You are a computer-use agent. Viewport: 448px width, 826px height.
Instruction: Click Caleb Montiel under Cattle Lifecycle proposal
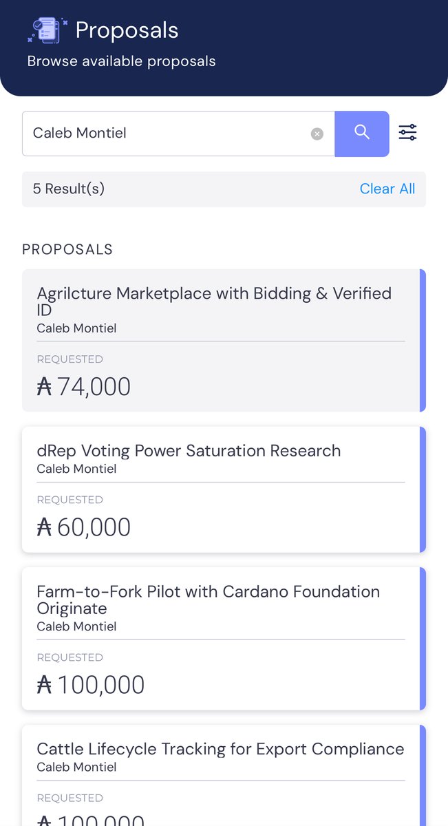click(76, 767)
